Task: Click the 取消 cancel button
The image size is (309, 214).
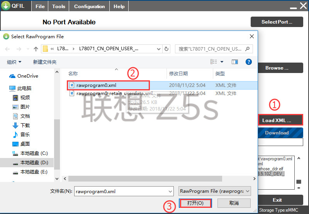Action: point(234,203)
